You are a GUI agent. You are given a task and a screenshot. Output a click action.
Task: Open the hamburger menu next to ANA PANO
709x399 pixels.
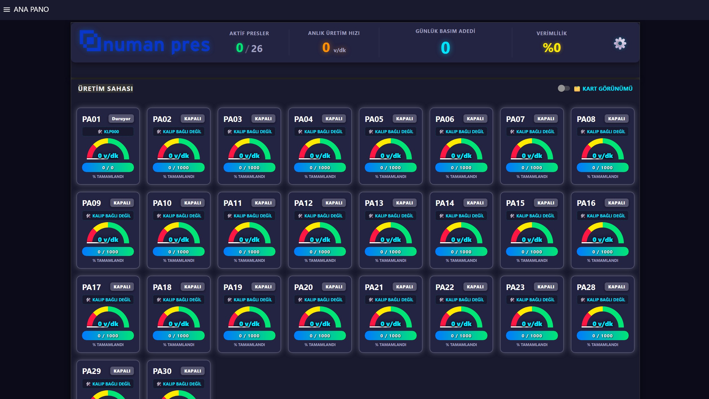(x=6, y=10)
